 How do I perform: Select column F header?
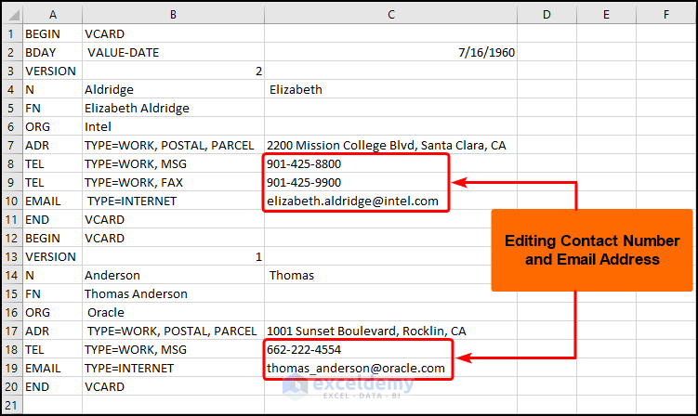pos(666,15)
